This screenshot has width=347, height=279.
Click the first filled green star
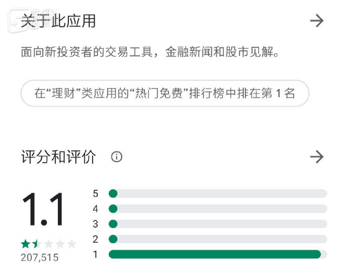25,244
